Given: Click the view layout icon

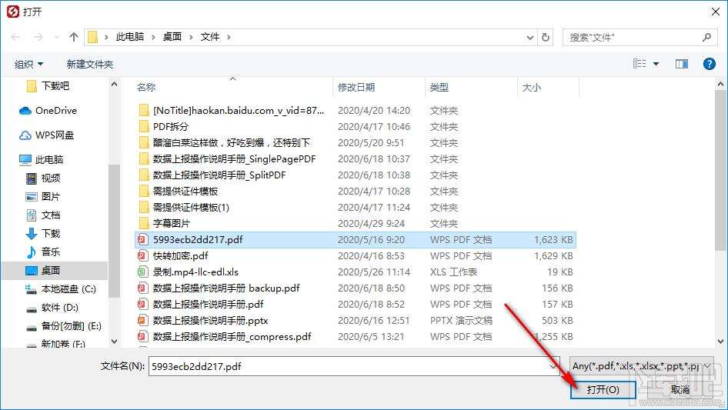Looking at the screenshot, I should 640,64.
